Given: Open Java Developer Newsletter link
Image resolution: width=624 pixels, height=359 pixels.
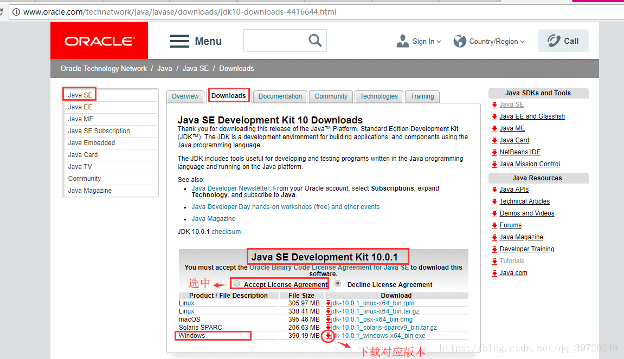Looking at the screenshot, I should [230, 188].
